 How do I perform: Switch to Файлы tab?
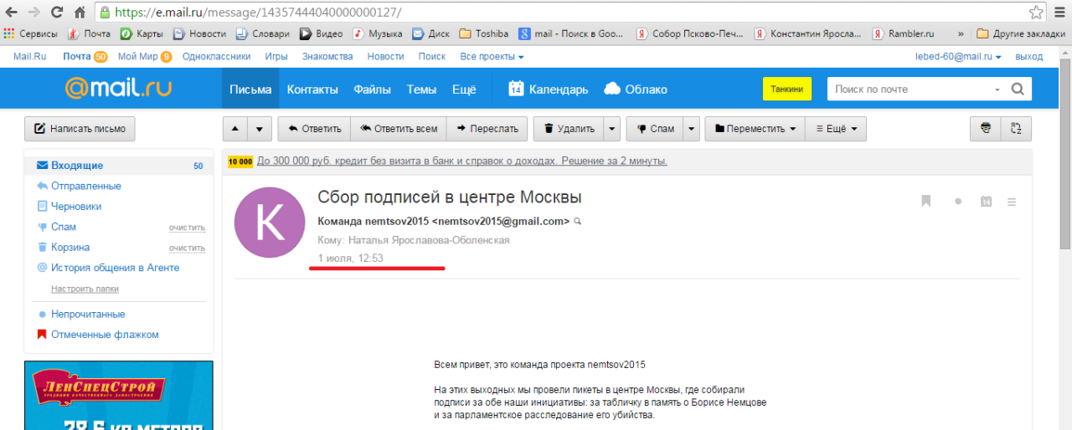coord(373,90)
